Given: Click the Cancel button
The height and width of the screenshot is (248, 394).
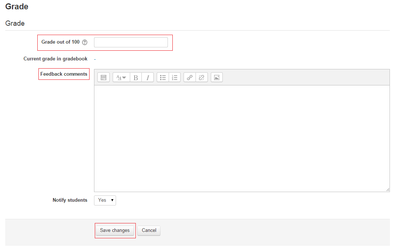Looking at the screenshot, I should click(x=149, y=230).
